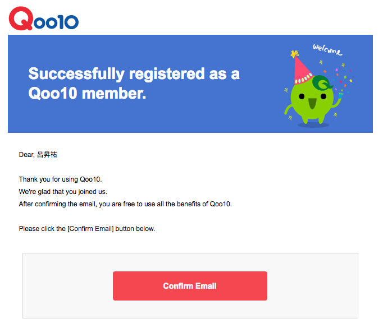Click the yellow star atop the party hat
Image resolution: width=383 pixels, height=328 pixels.
[295, 54]
